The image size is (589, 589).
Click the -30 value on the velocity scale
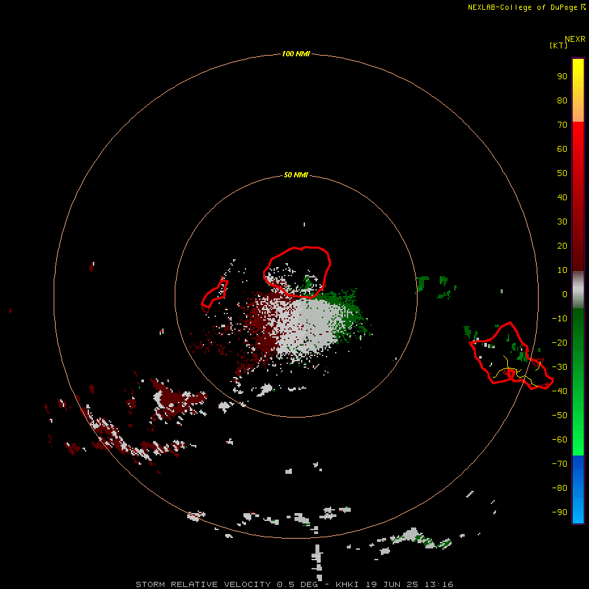[560, 367]
